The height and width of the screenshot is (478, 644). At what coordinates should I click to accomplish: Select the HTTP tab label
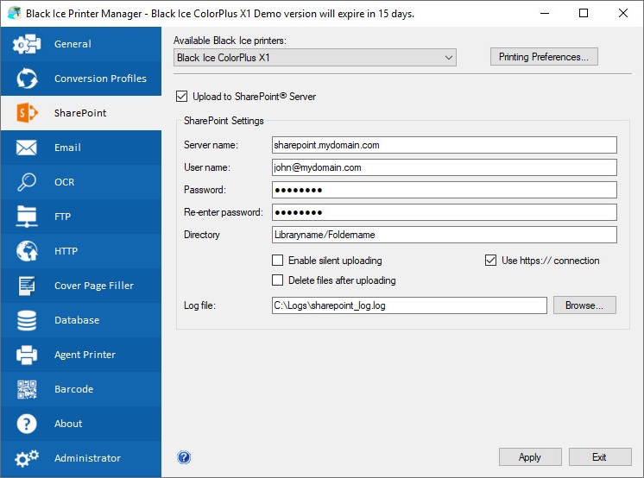coord(66,251)
